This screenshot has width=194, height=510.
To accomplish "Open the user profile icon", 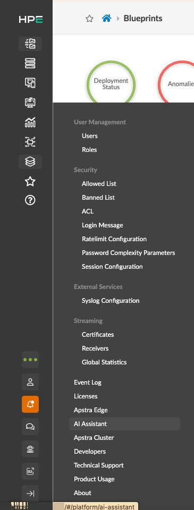I will pos(30,382).
